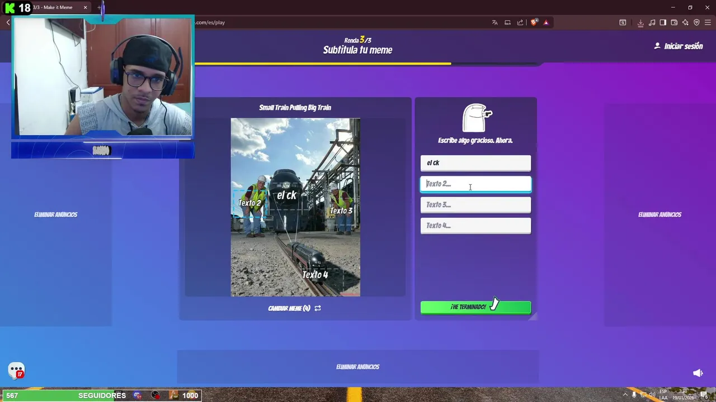Open Brave Shields lion icon
The image size is (716, 402).
point(534,22)
